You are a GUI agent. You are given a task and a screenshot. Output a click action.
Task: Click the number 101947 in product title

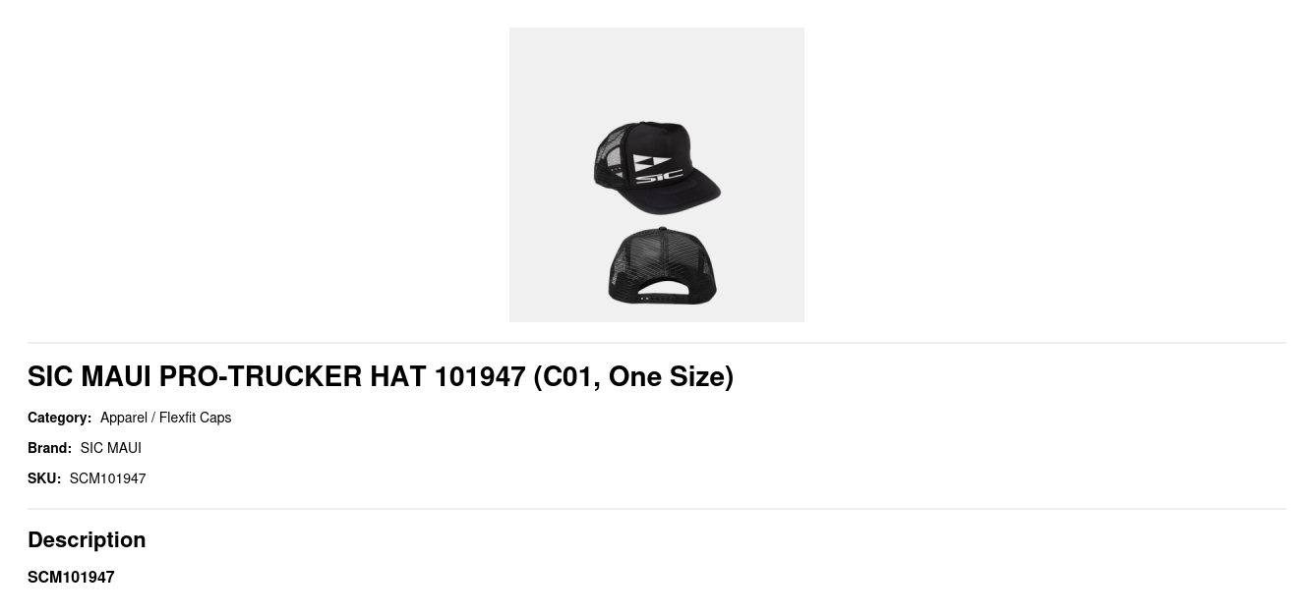480,376
